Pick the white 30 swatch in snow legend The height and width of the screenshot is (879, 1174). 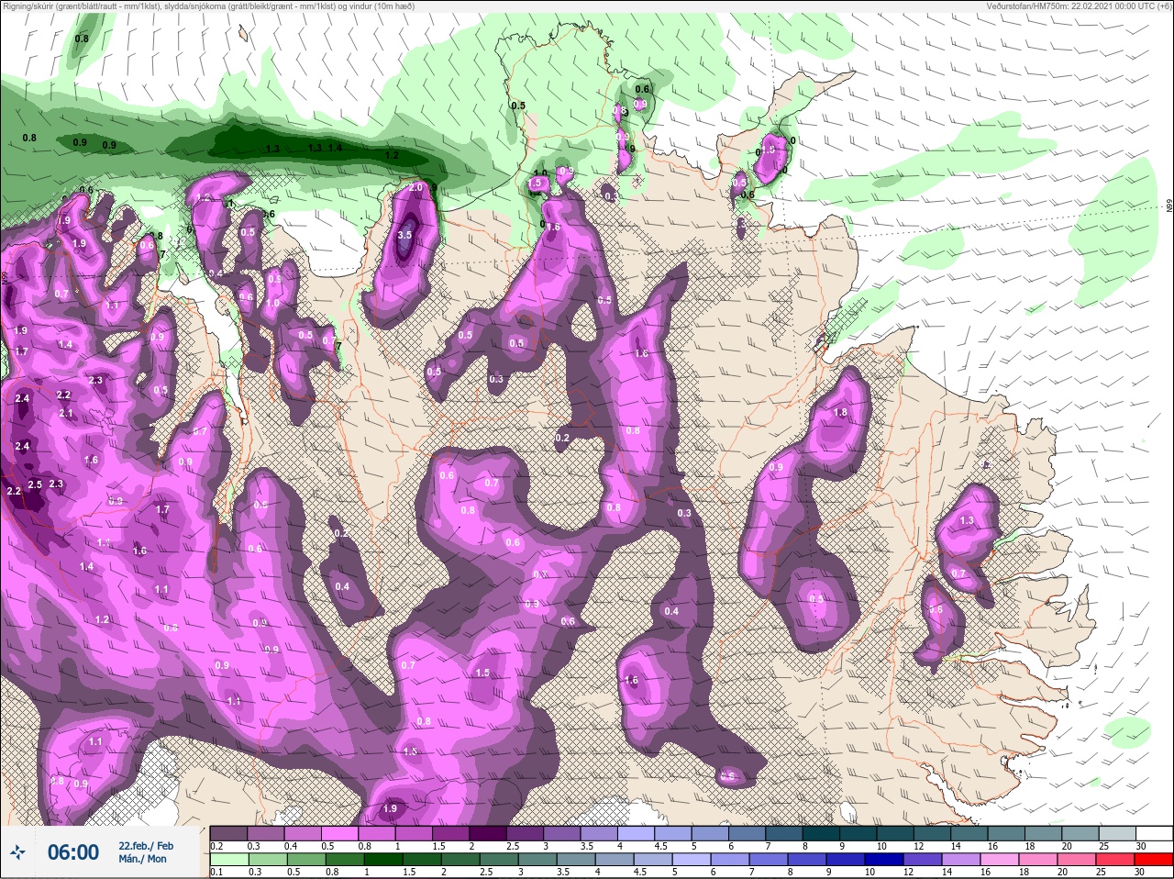[1155, 833]
